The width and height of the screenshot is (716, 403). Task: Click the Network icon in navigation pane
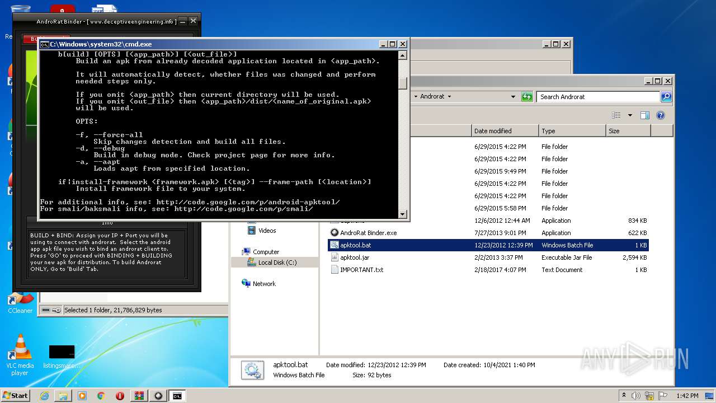[246, 284]
